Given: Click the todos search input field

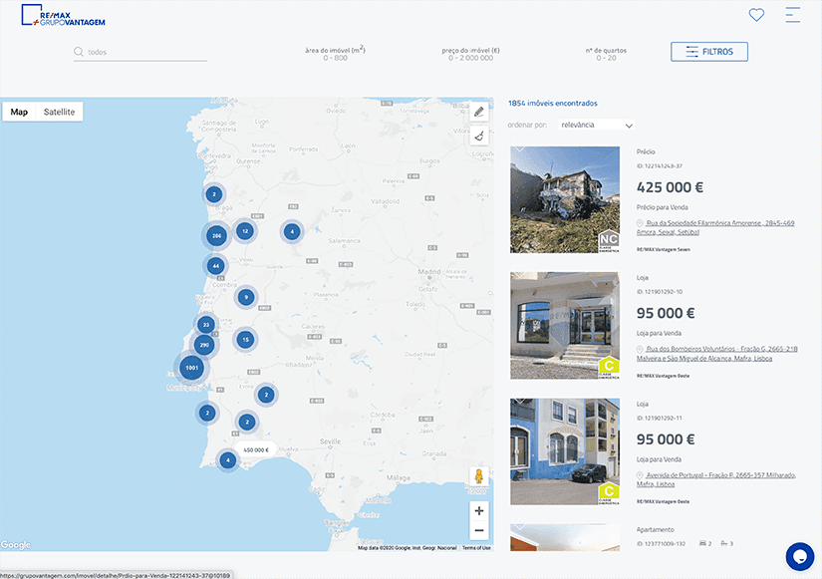Looking at the screenshot, I should tap(139, 51).
